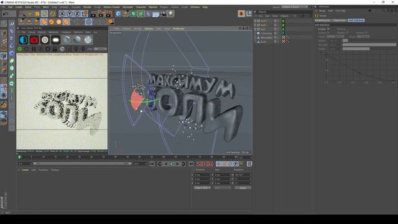Click the target circles icon in Live Viewer
398x224 pixels.
(x=45, y=40)
